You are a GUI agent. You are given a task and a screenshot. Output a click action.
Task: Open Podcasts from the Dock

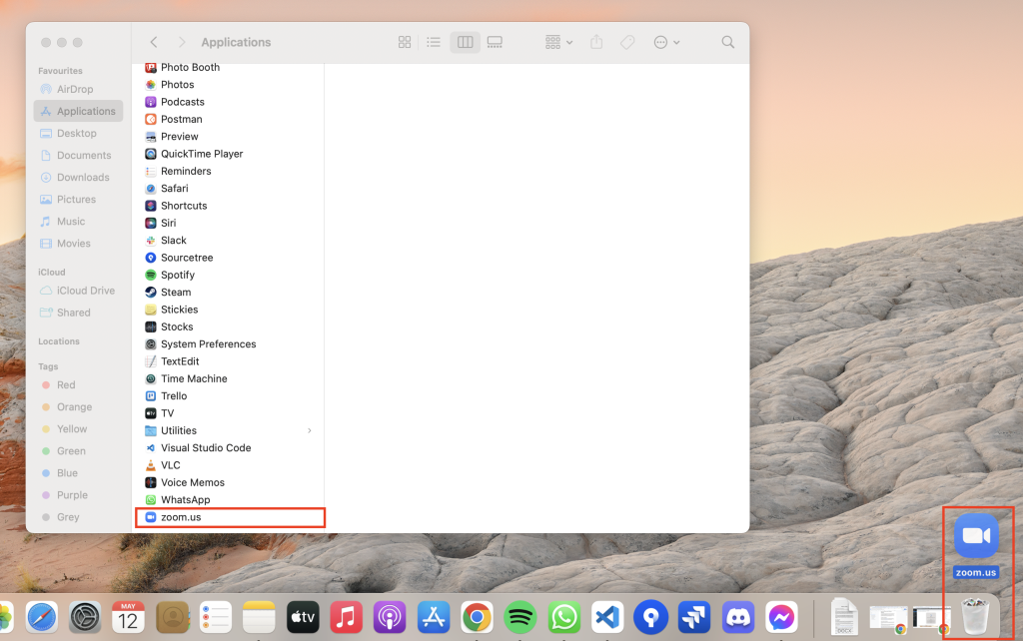[x=390, y=617]
